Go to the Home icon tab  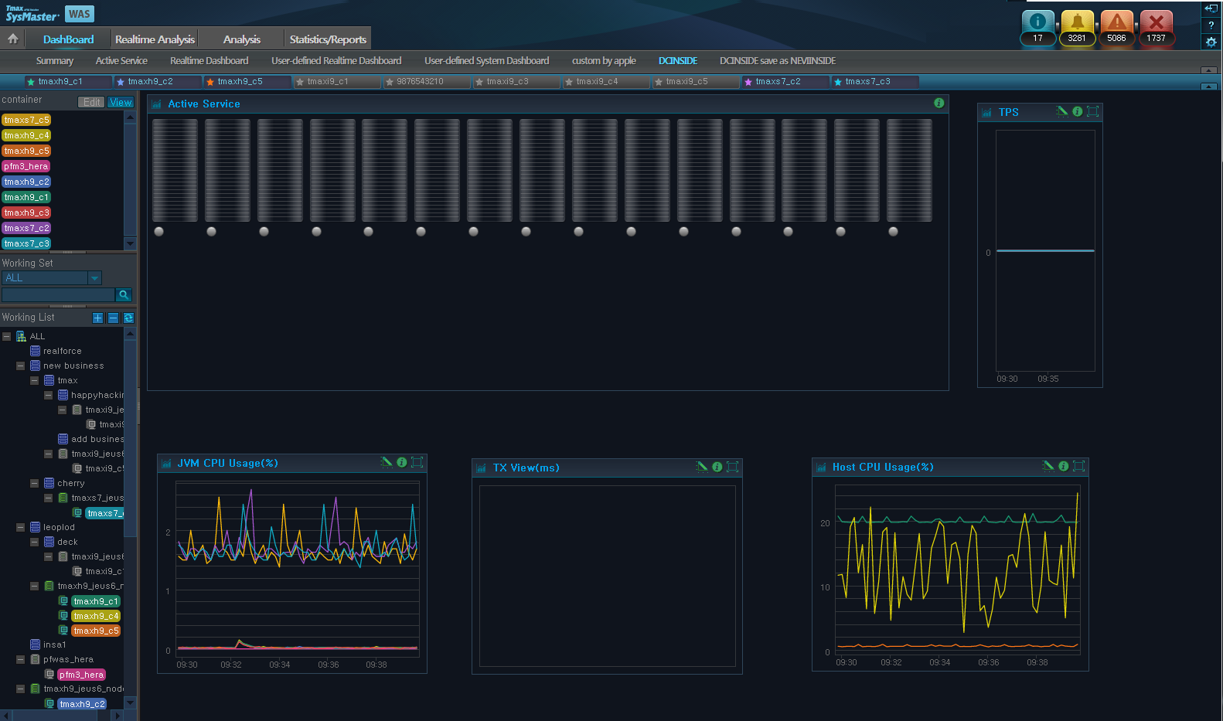pyautogui.click(x=13, y=39)
